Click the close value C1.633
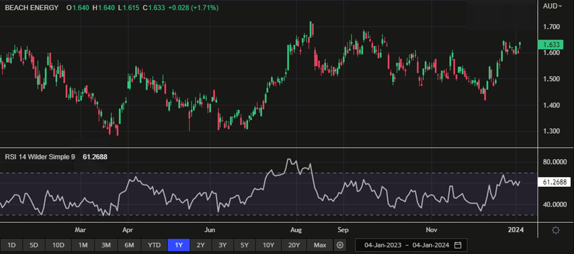Viewport: 574px width, 254px height. click(154, 7)
